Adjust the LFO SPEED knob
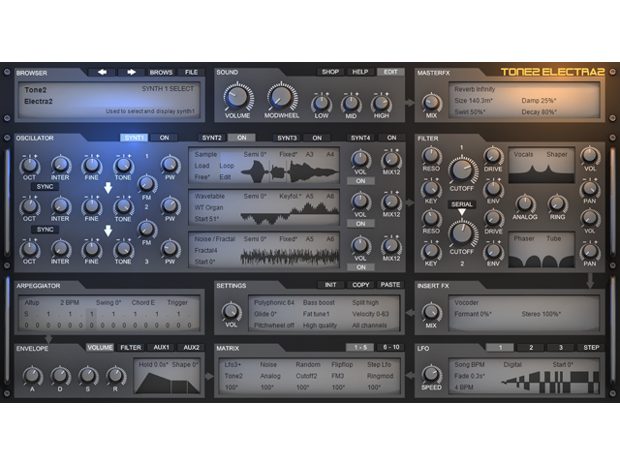Image resolution: width=620 pixels, height=465 pixels. click(431, 375)
